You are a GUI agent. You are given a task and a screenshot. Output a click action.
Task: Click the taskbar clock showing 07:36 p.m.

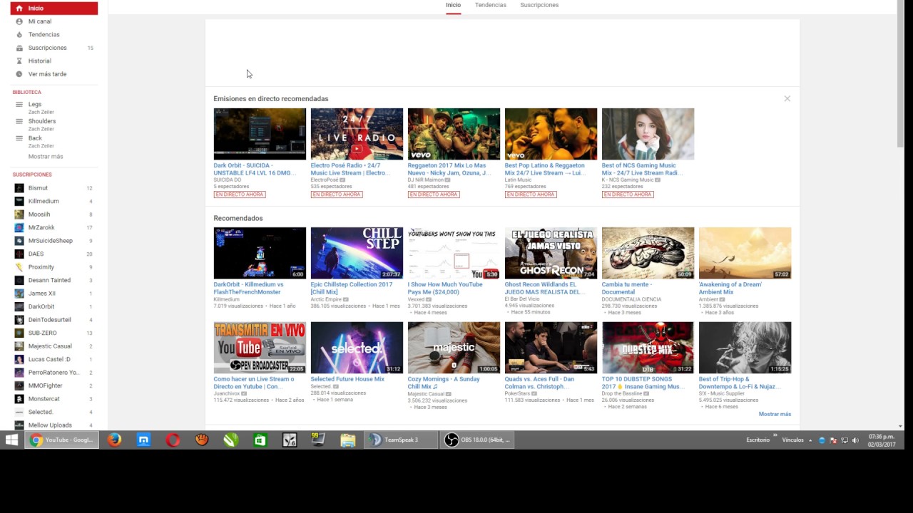pos(881,440)
